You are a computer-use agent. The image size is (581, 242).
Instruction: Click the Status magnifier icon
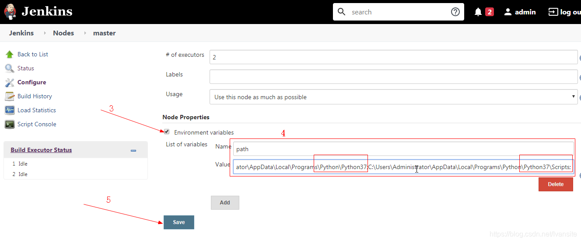point(10,69)
